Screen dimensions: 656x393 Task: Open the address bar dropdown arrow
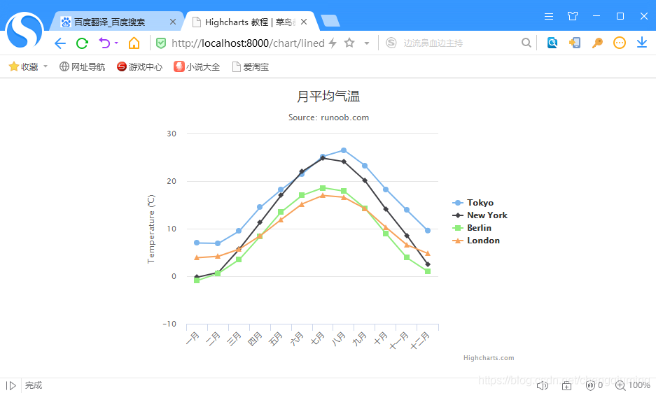[x=367, y=43]
